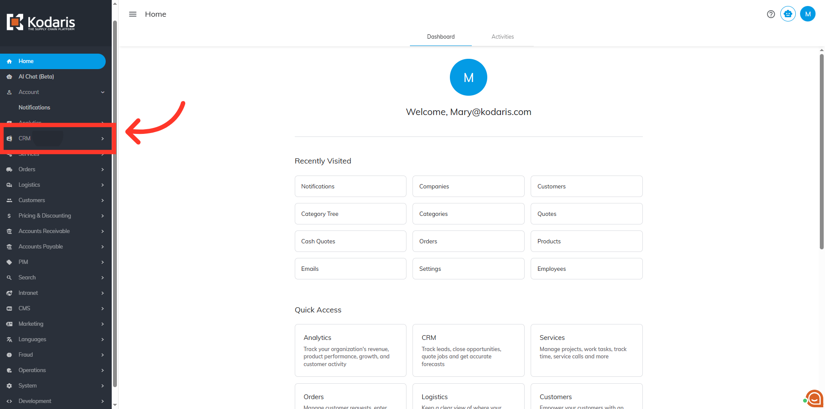
Task: Expand the Orders chevron
Action: [103, 170]
